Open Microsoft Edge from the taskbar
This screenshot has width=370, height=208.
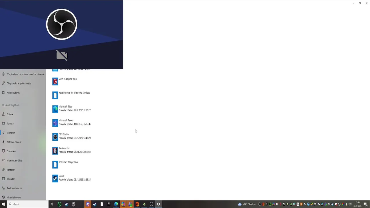click(116, 204)
